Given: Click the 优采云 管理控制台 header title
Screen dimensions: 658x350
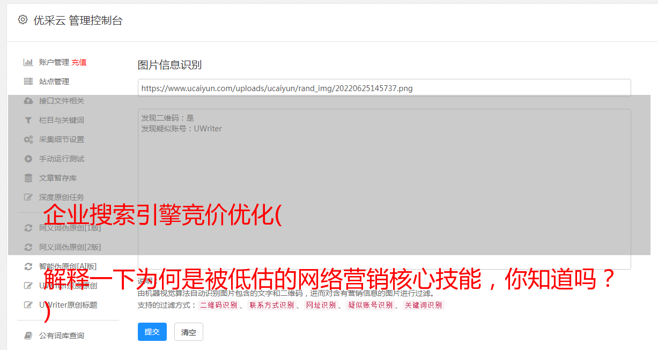Looking at the screenshot, I should (78, 20).
